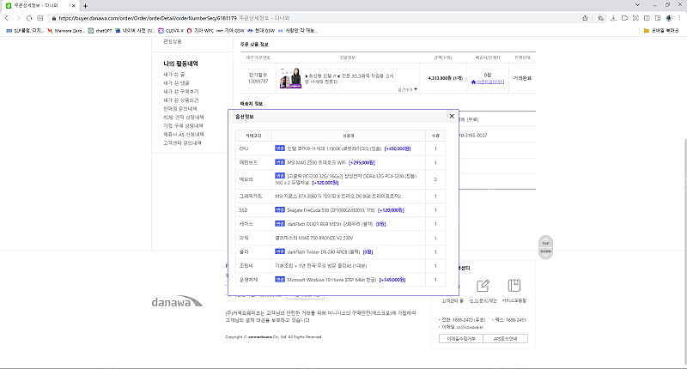Click the split view icon in the toolbar

[x=647, y=18]
